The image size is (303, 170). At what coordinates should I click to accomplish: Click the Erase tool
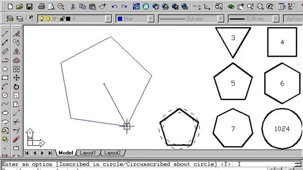(17, 34)
